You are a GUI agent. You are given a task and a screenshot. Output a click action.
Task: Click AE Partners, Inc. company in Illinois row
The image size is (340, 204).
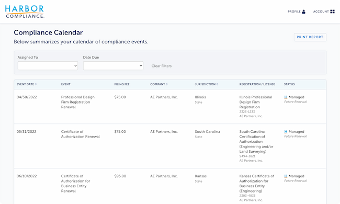[164, 97]
